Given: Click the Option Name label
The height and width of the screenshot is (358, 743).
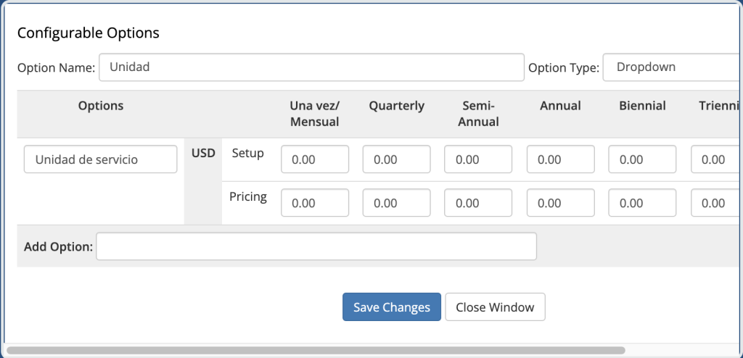Looking at the screenshot, I should tap(57, 68).
